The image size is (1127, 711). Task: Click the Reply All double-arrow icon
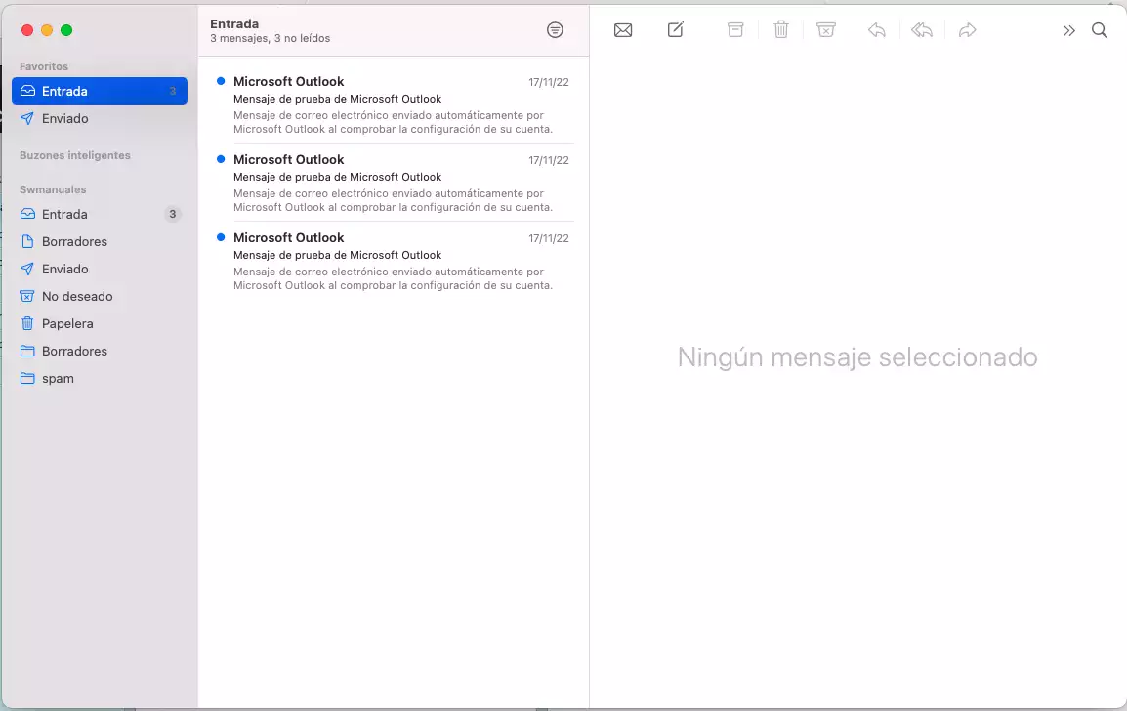pos(922,30)
